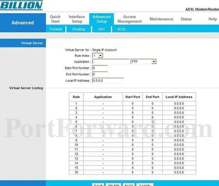Go to the Maintenance tab
The image size is (219, 186).
point(161,19)
